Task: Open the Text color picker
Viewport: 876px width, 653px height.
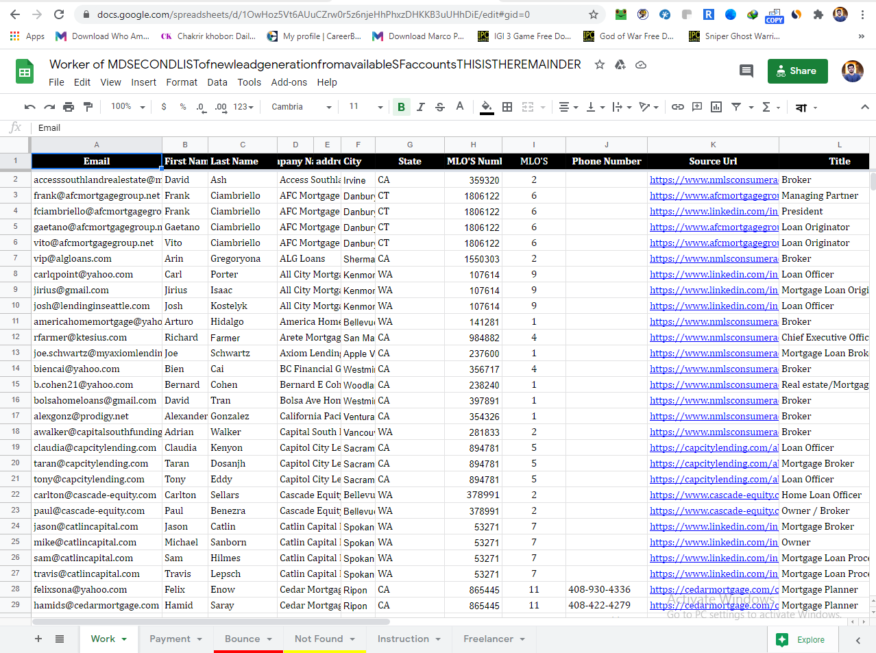Action: pyautogui.click(x=459, y=107)
